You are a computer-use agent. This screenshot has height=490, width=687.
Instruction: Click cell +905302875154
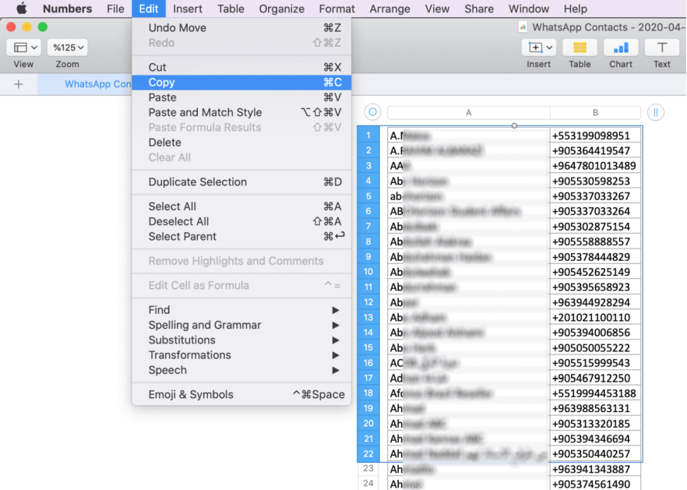(595, 227)
